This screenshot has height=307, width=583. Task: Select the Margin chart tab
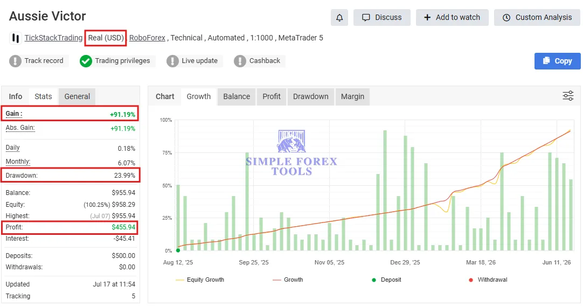(x=352, y=96)
